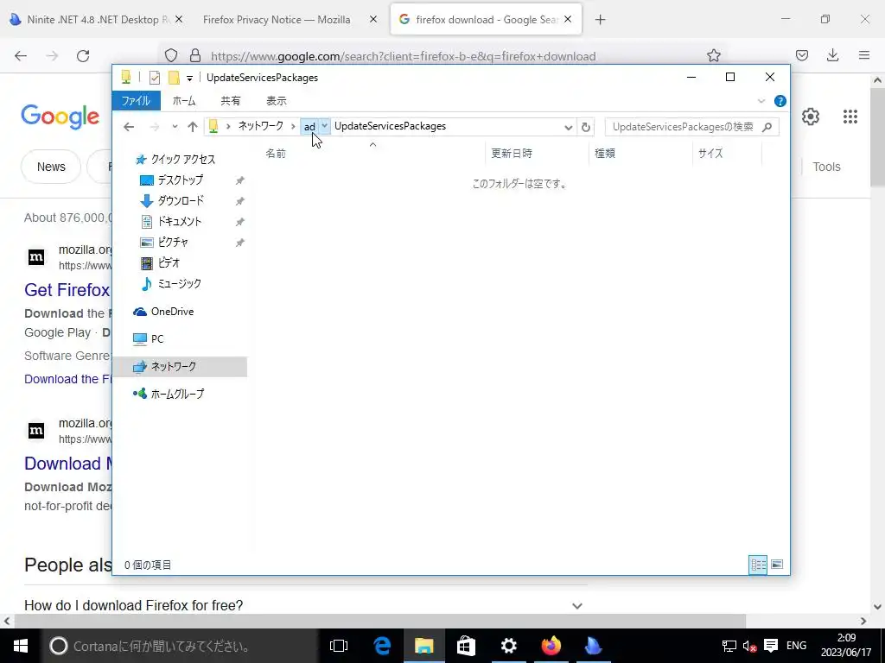Refresh the UpdateServicesPackages folder view

[586, 127]
